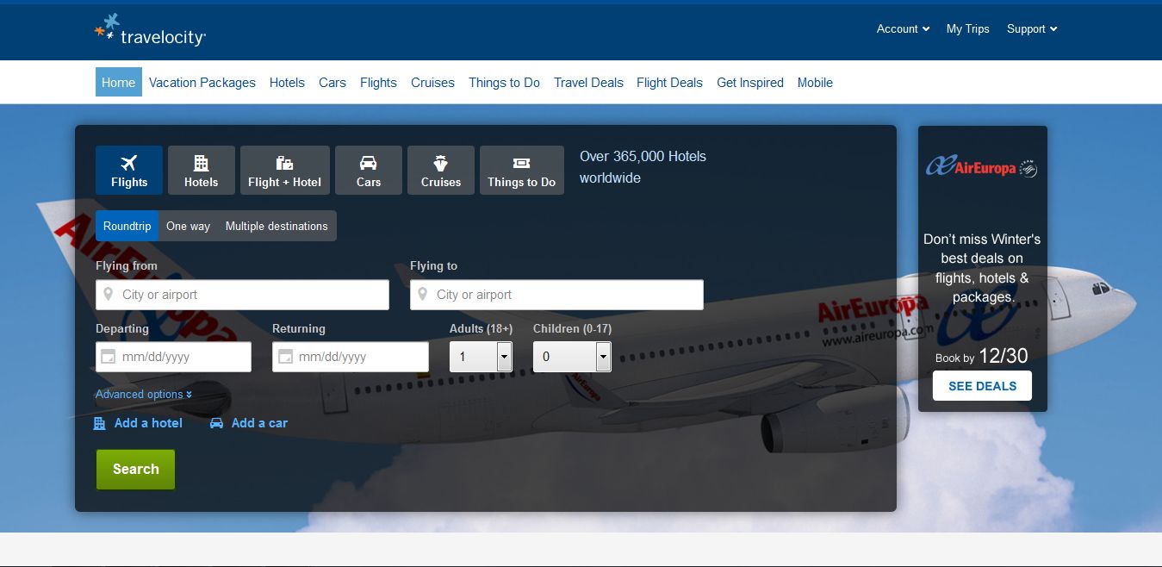The image size is (1162, 567).
Task: Click the SEE DEALS button
Action: (982, 386)
